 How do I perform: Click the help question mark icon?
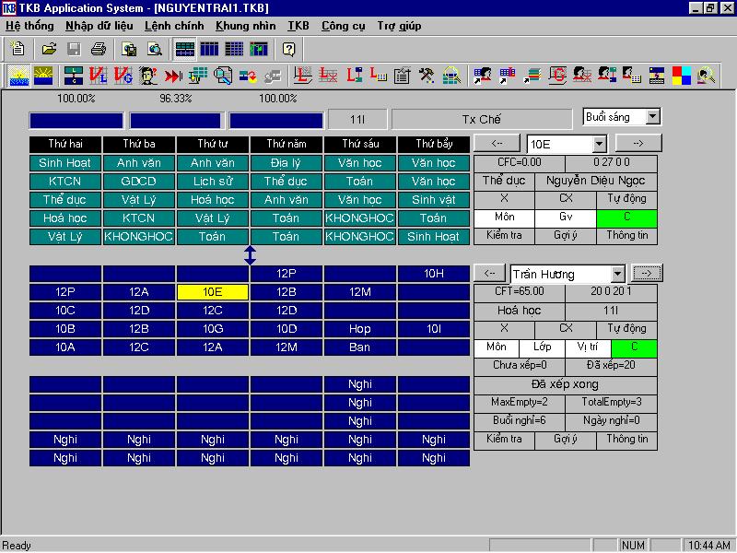coord(289,49)
